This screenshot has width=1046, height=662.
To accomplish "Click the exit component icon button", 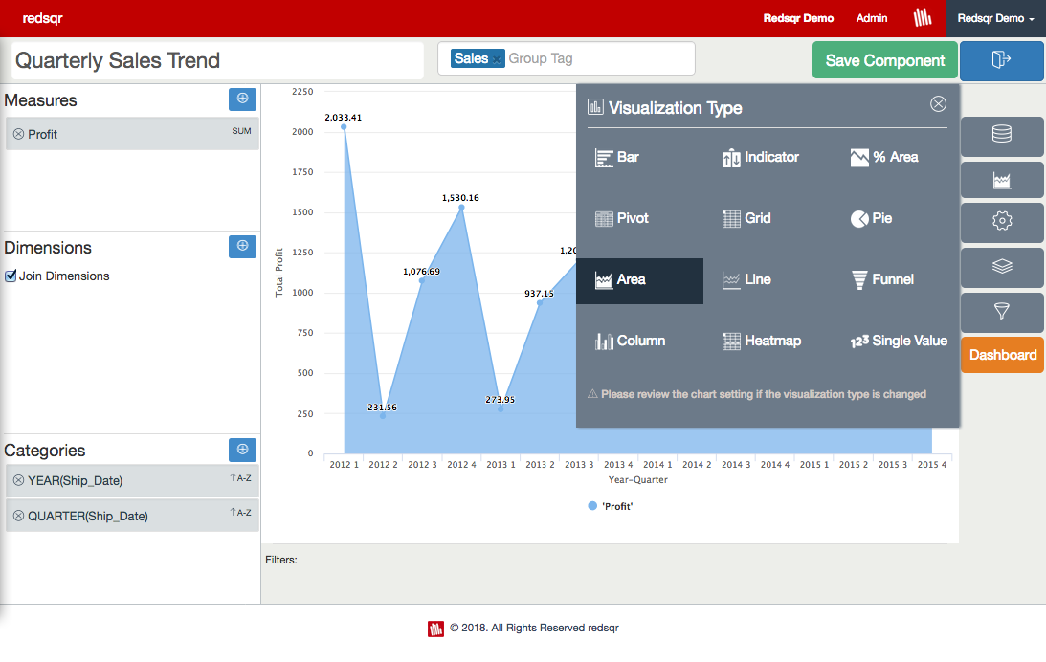I will pos(1001,60).
